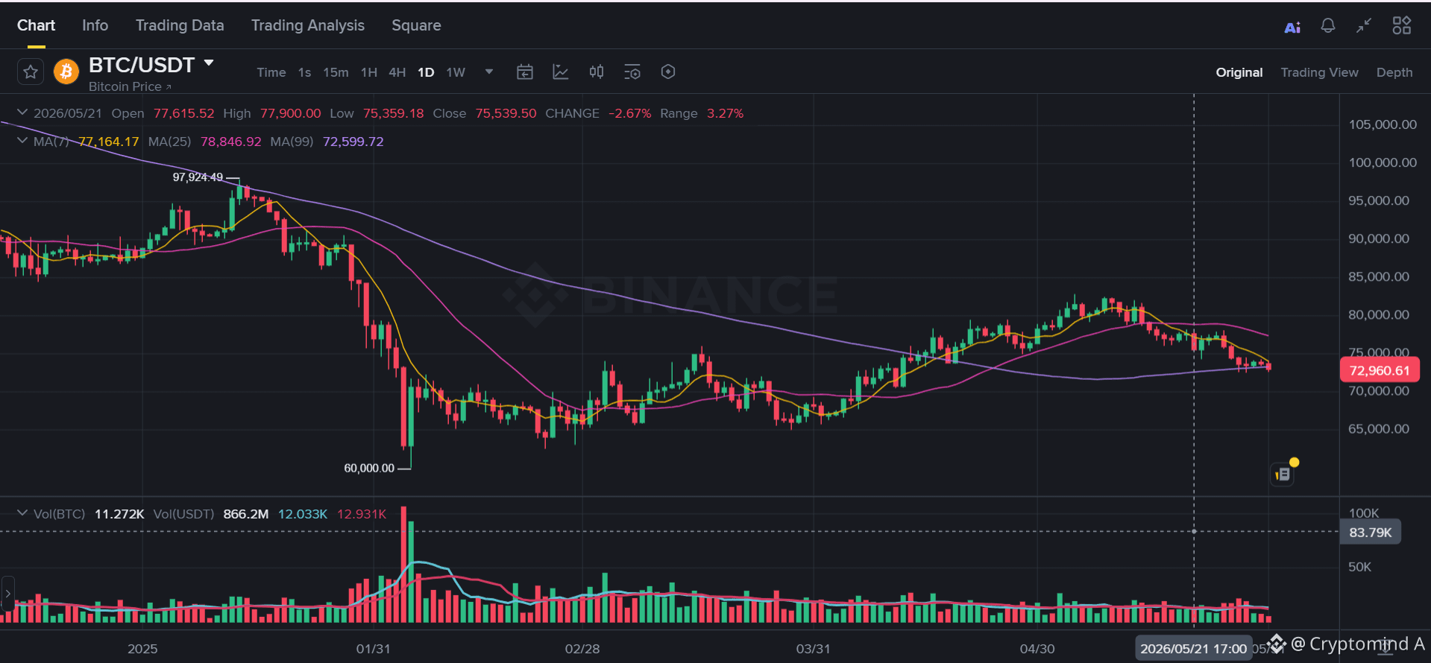Click the MA(99) value 72,599.72
The width and height of the screenshot is (1431, 663).
tap(353, 142)
